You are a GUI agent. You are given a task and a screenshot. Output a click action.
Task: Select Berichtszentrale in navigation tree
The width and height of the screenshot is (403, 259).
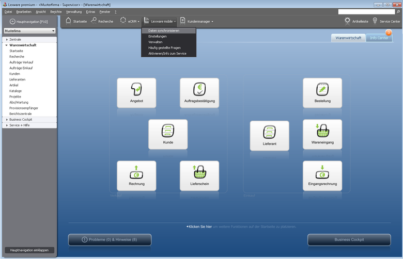point(21,114)
